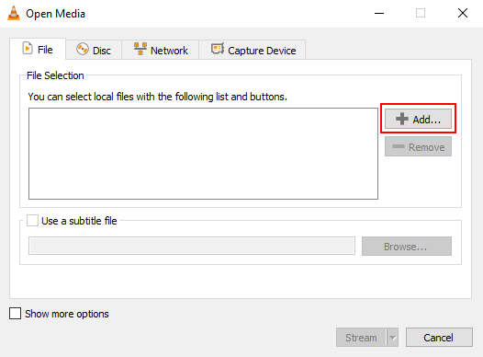Open the Disc tab
Screen dimensions: 483x357
94,50
